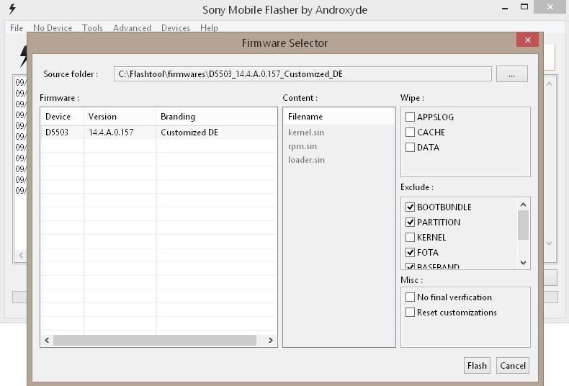
Task: Click the Flash button
Action: pyautogui.click(x=477, y=365)
